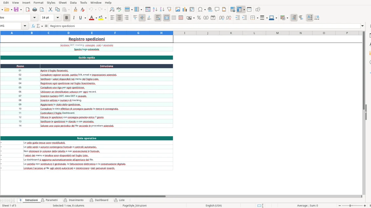Click the Print icon
The image size is (371, 208).
click(x=35, y=10)
